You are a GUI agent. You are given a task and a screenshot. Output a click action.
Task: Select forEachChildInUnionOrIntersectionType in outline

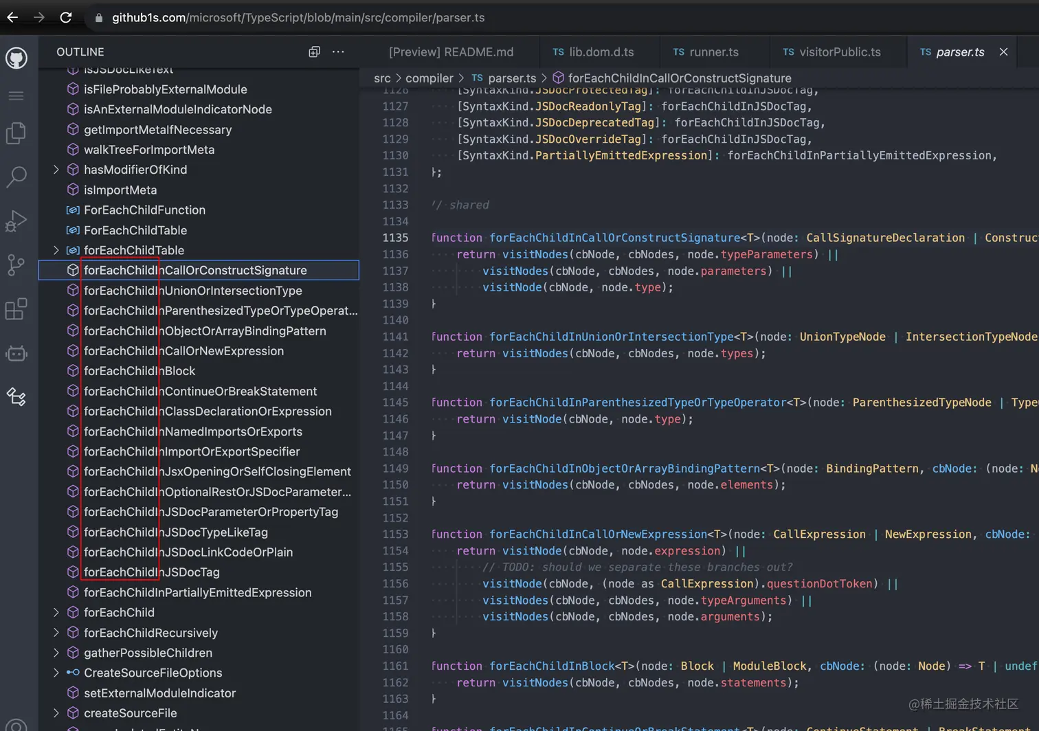tap(199, 291)
